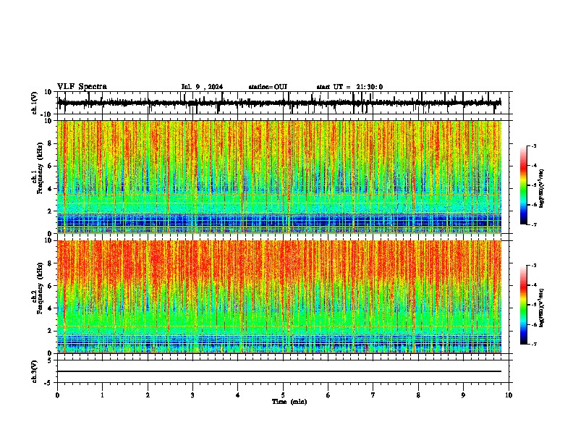
Task: Click the "2" tick on the time axis
Action: 148,395
